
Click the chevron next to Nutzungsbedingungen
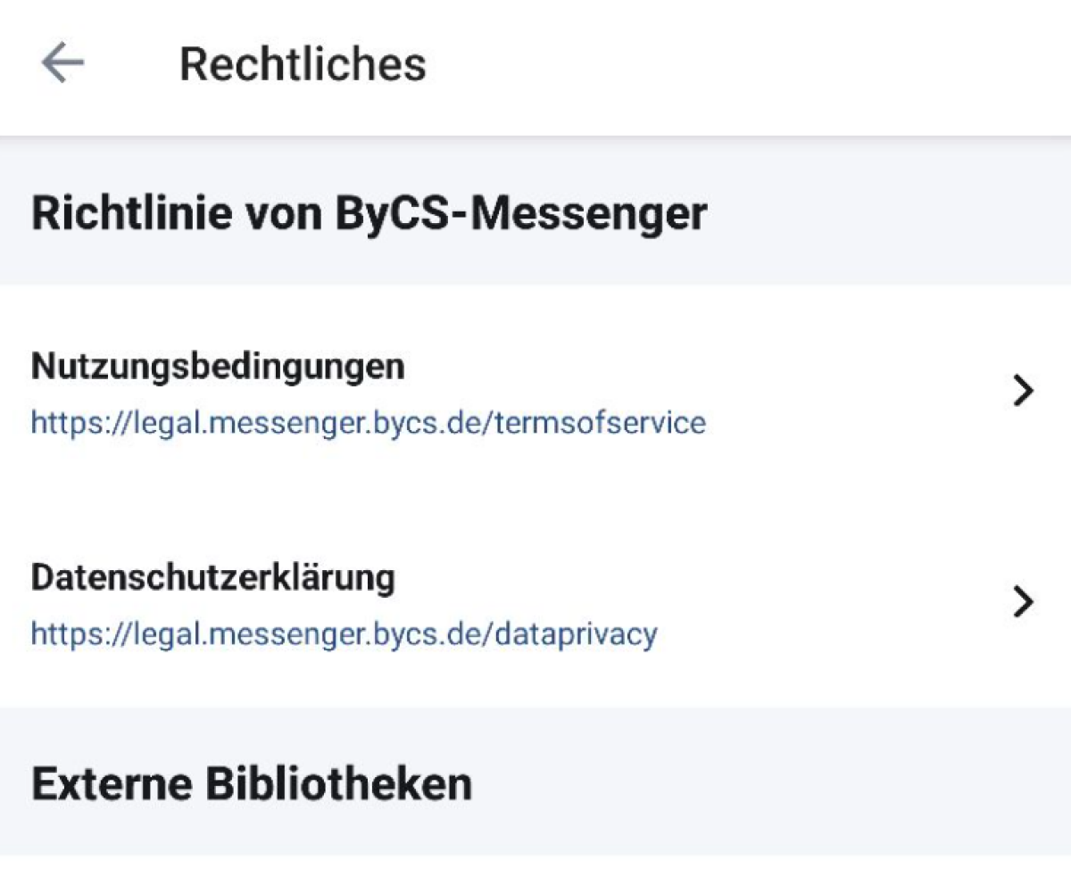point(1024,391)
